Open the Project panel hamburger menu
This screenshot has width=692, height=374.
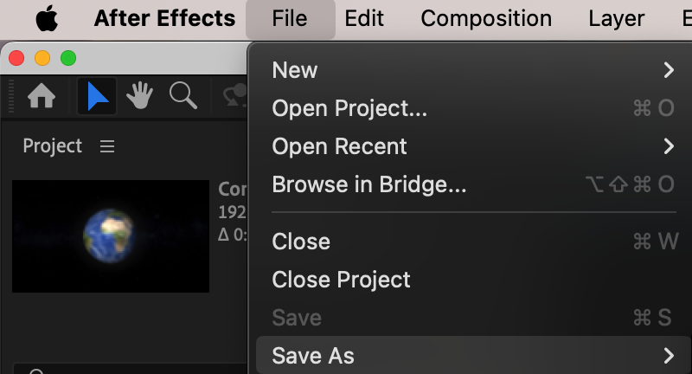pyautogui.click(x=106, y=146)
